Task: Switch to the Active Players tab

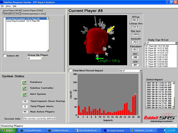Action: click(x=12, y=10)
